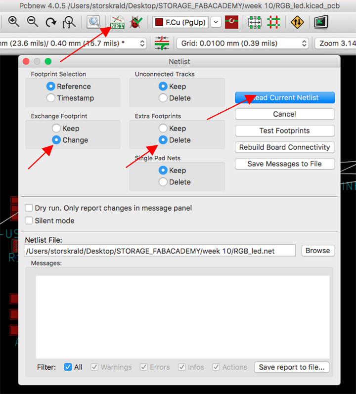The width and height of the screenshot is (356, 394).
Task: Select Delete for Unconnected Tracks
Action: pos(163,98)
